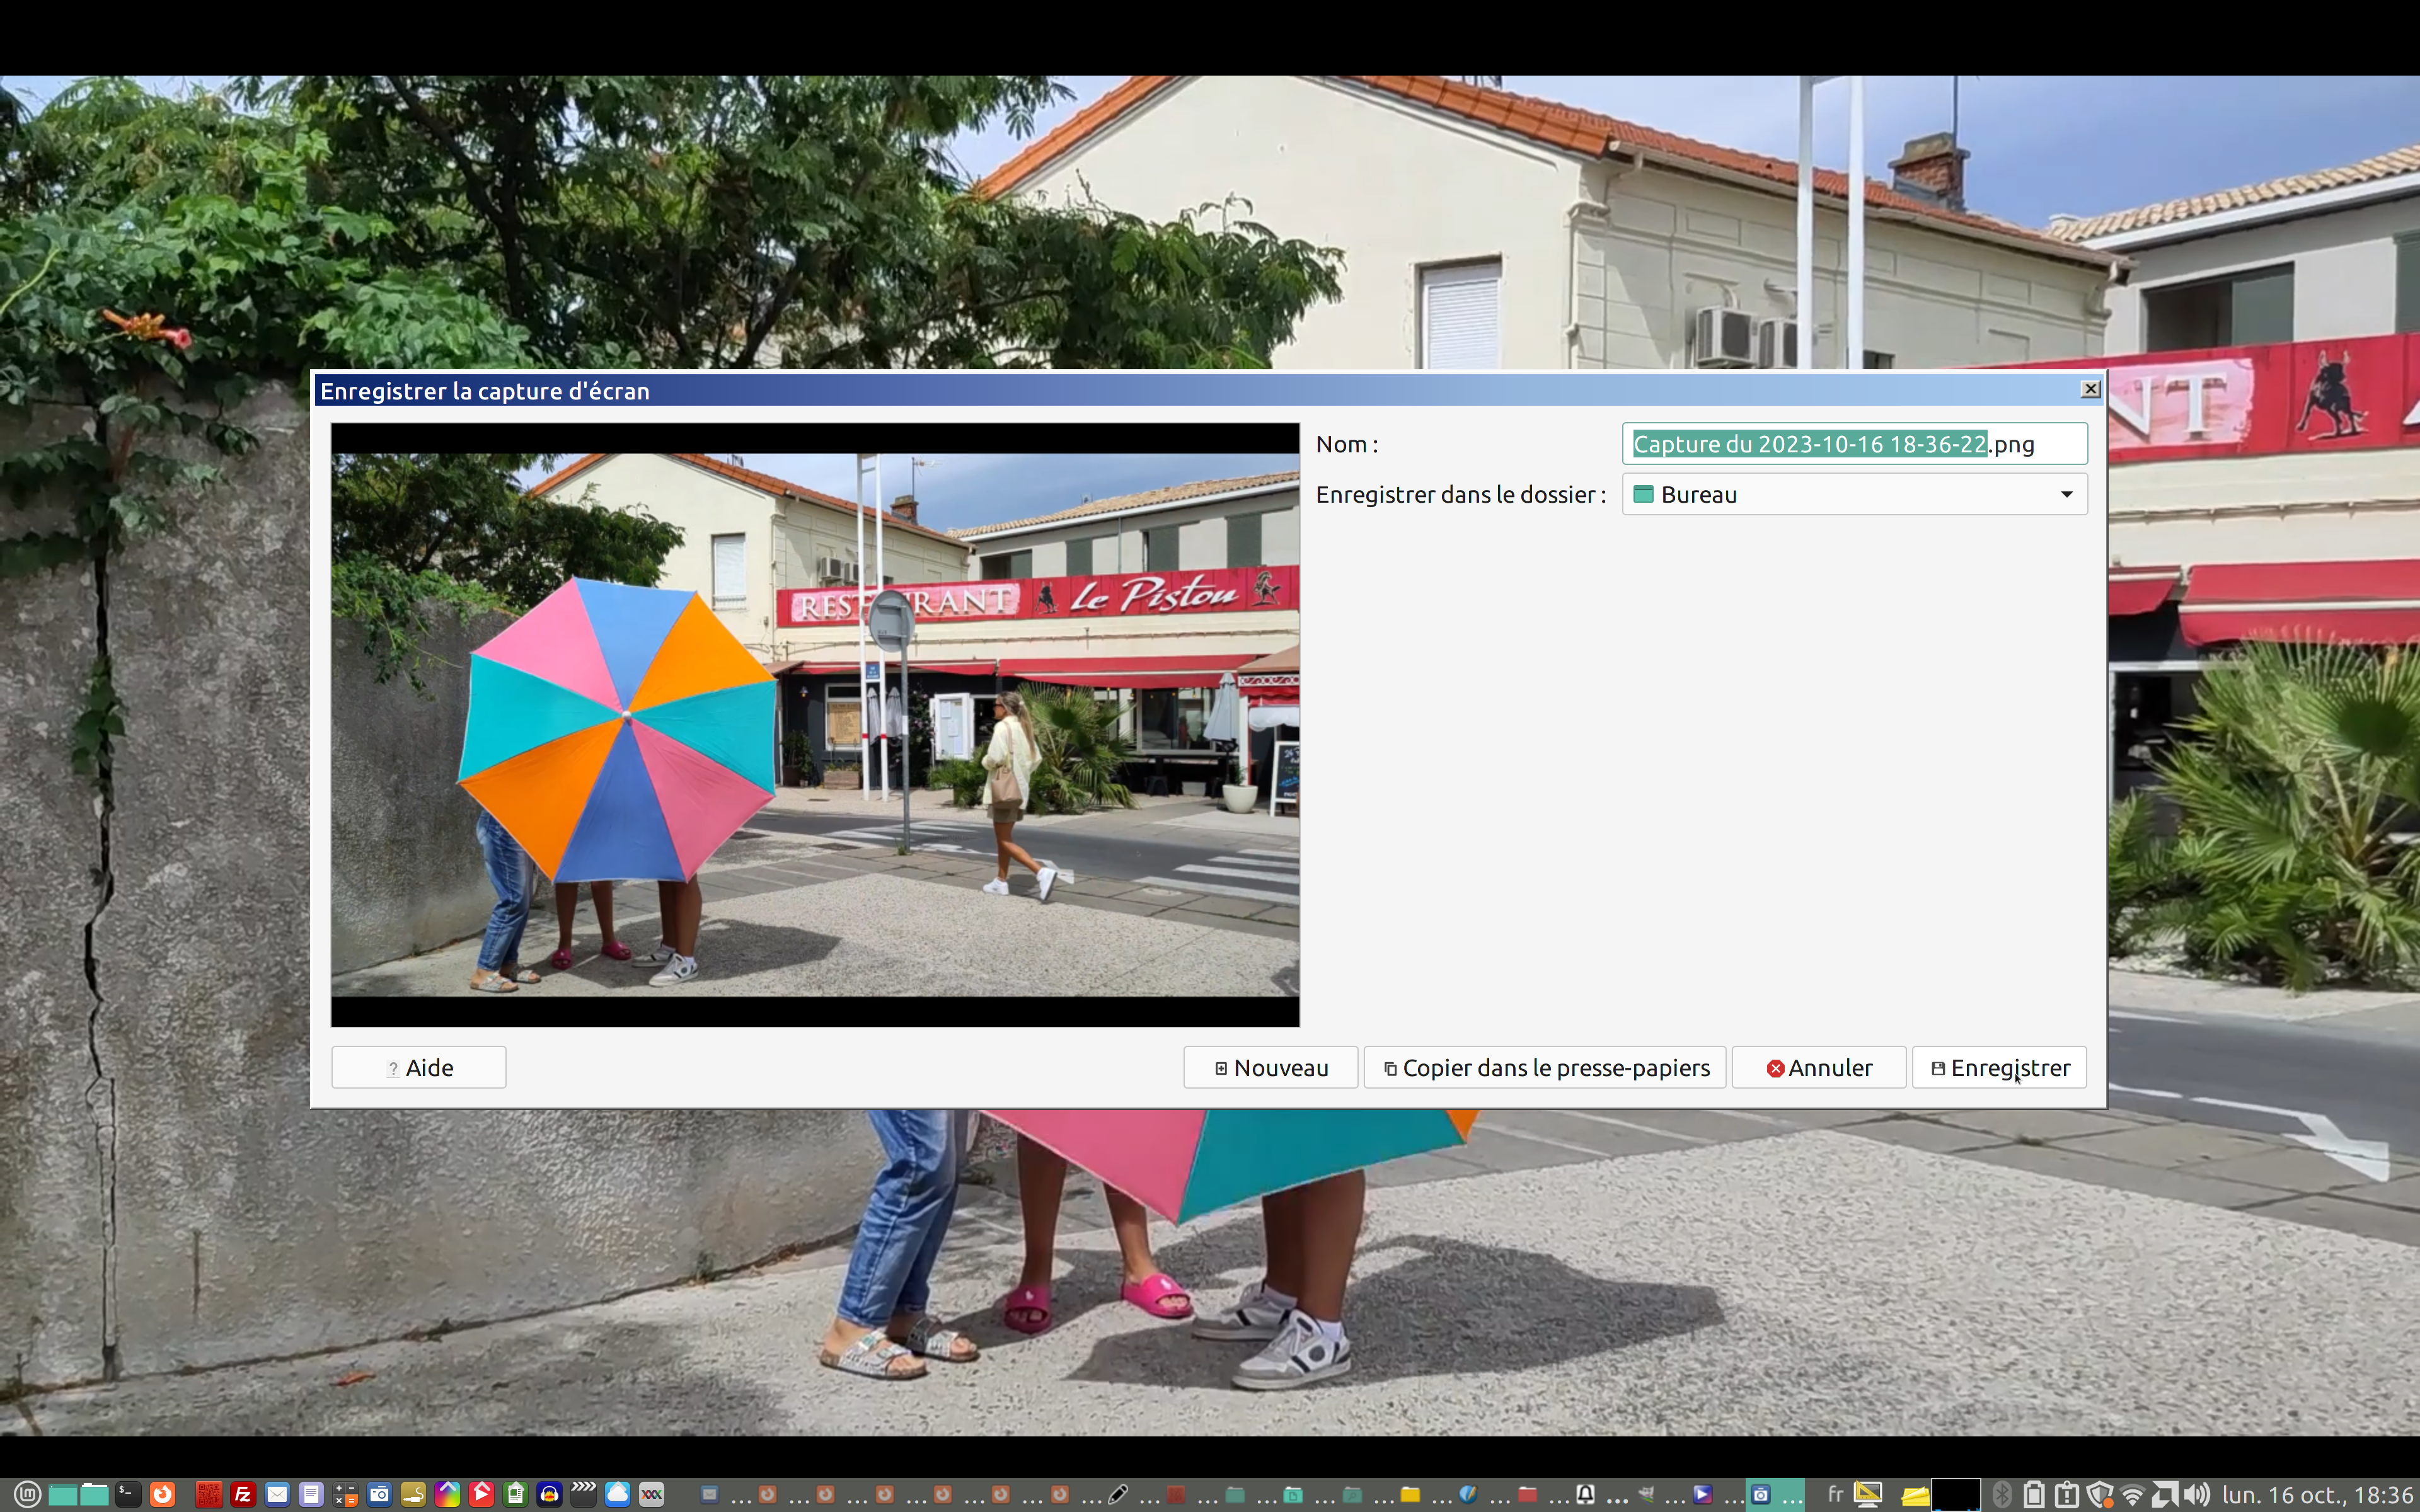Launch the terminal from the panel
The height and width of the screenshot is (1512, 2420).
point(128,1494)
